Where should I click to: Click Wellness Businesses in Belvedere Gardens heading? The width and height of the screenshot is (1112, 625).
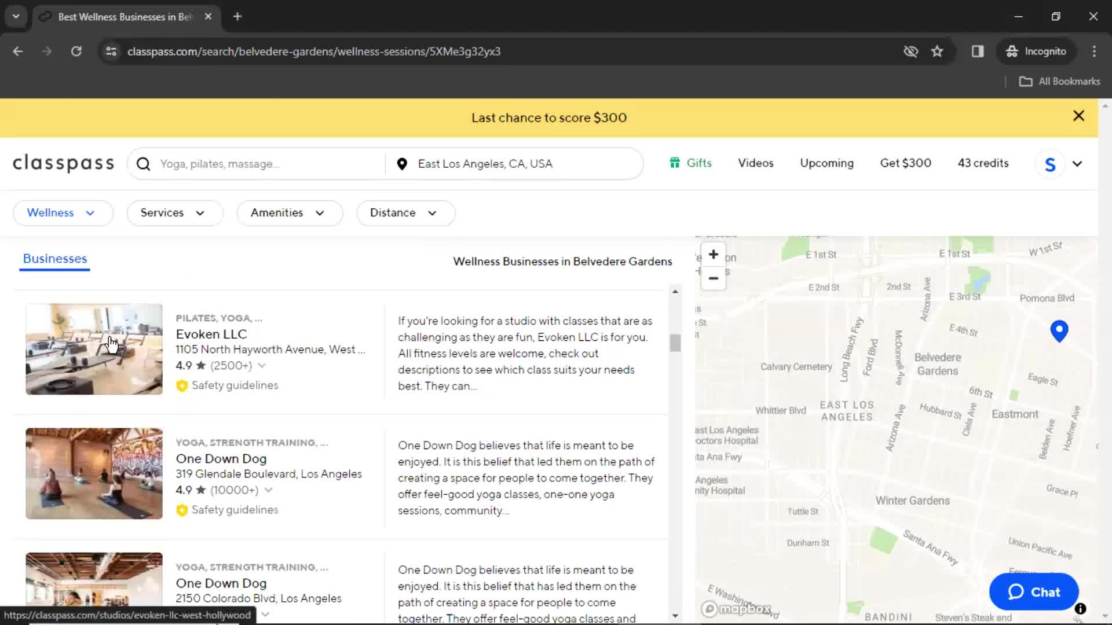tap(562, 262)
